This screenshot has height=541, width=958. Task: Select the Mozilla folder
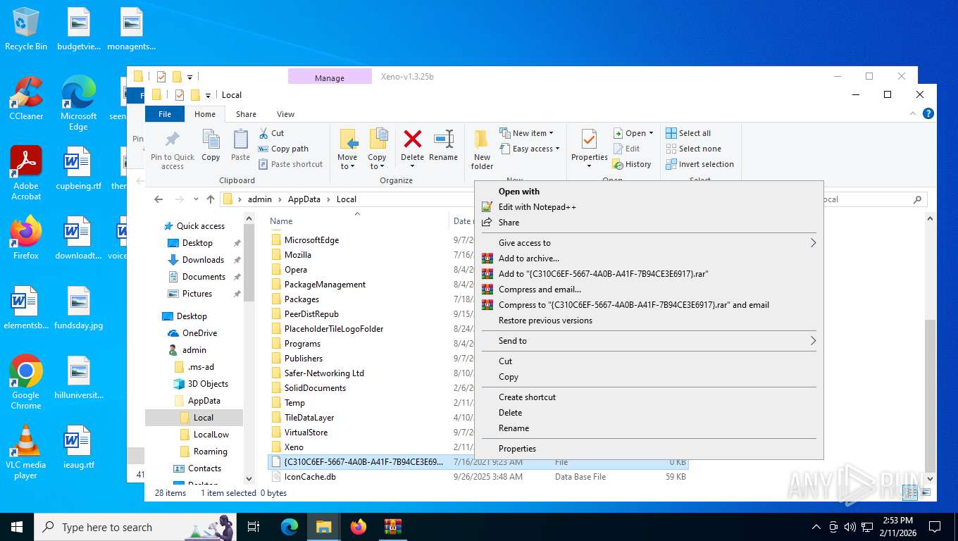[x=297, y=255]
